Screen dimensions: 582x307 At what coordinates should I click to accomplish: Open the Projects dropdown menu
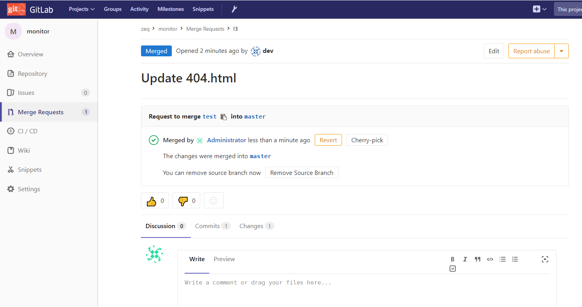click(x=82, y=9)
